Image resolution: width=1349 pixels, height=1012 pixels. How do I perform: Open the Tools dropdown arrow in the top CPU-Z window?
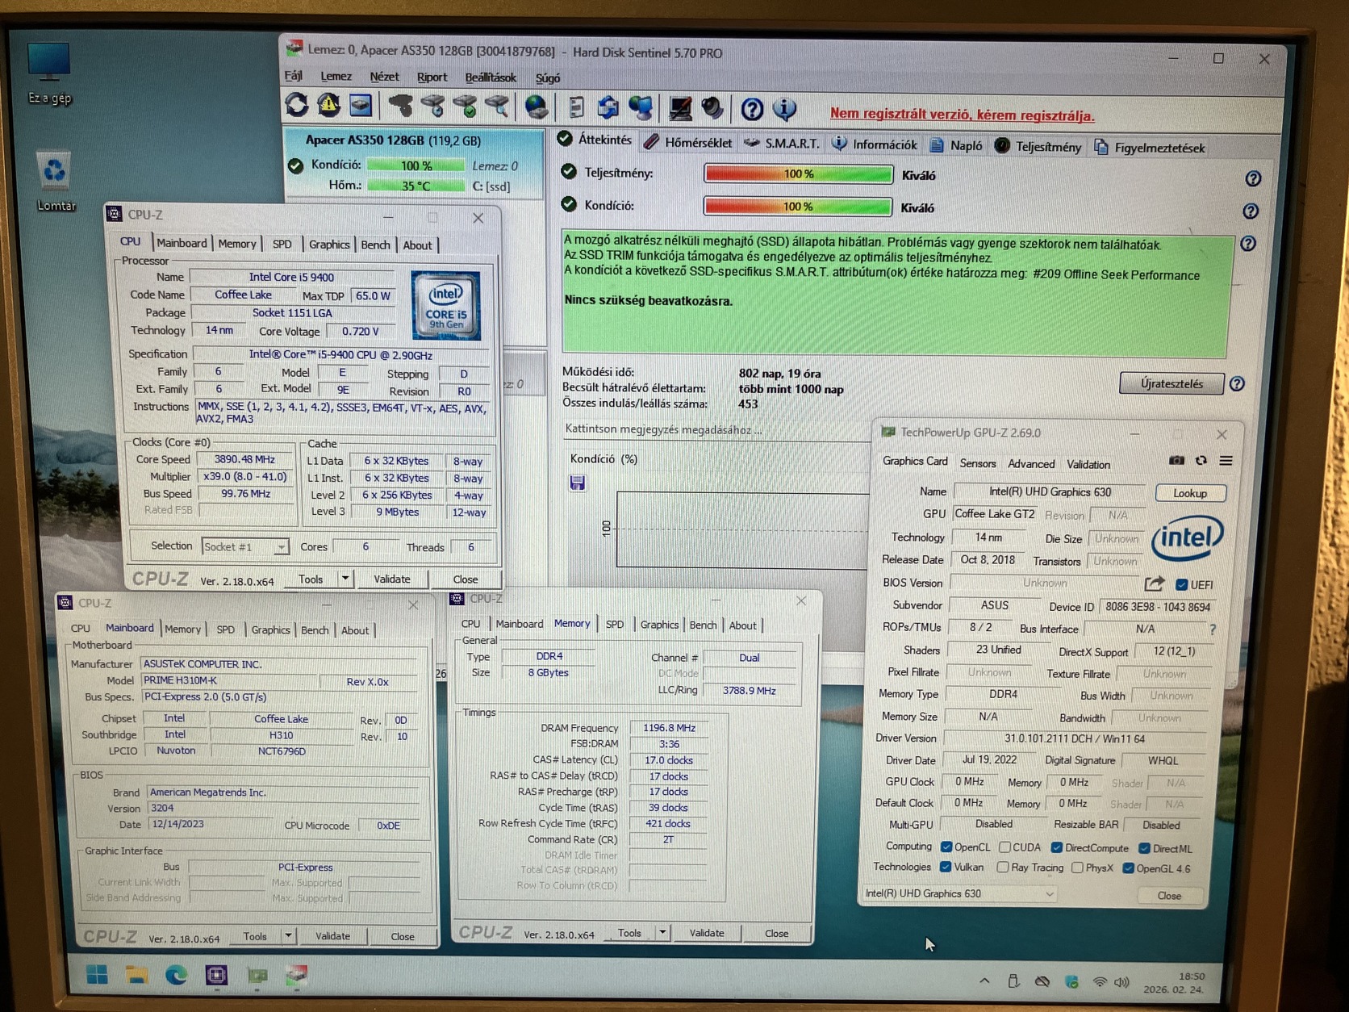click(x=345, y=579)
